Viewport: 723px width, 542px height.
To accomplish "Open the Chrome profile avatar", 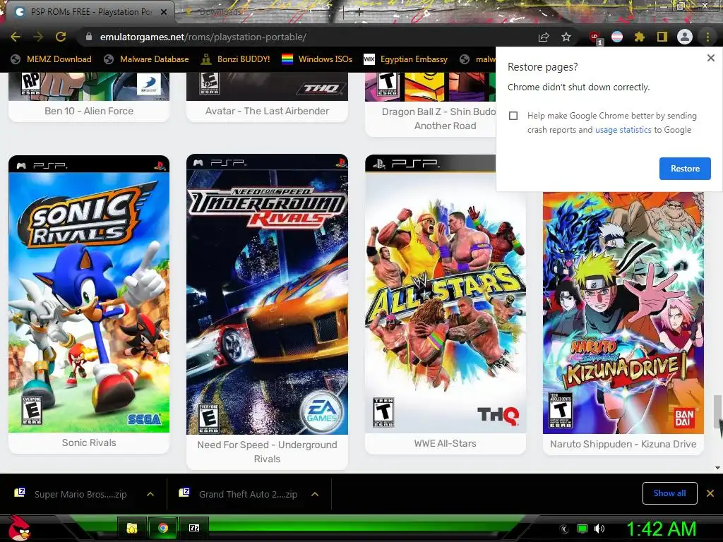I will point(685,37).
